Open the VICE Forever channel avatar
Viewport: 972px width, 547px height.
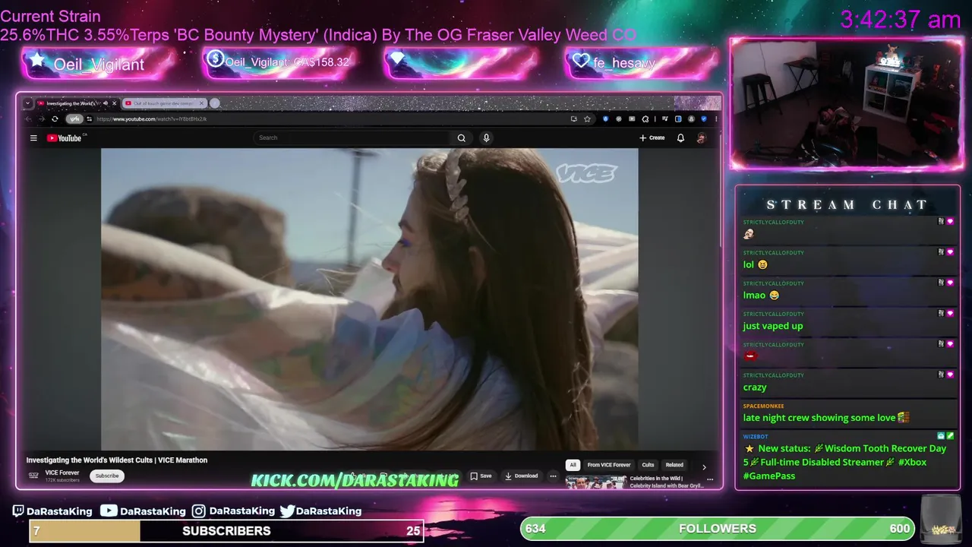pyautogui.click(x=33, y=476)
